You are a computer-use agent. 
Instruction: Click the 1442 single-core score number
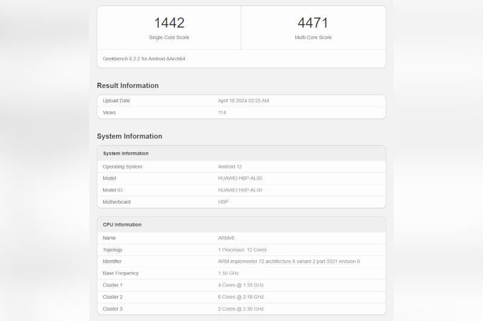click(169, 23)
